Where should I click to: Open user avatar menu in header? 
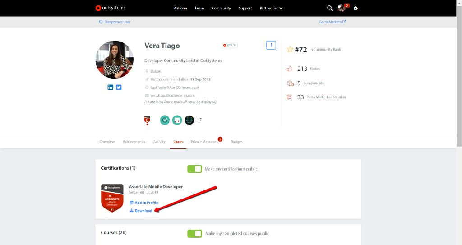click(342, 8)
